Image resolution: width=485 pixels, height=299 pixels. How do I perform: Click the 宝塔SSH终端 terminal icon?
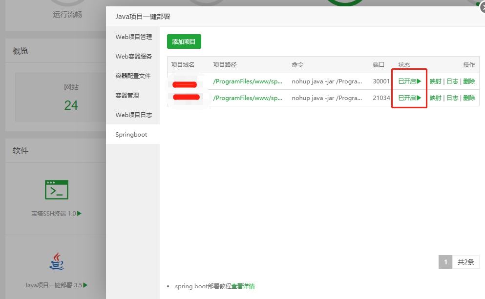(x=57, y=190)
